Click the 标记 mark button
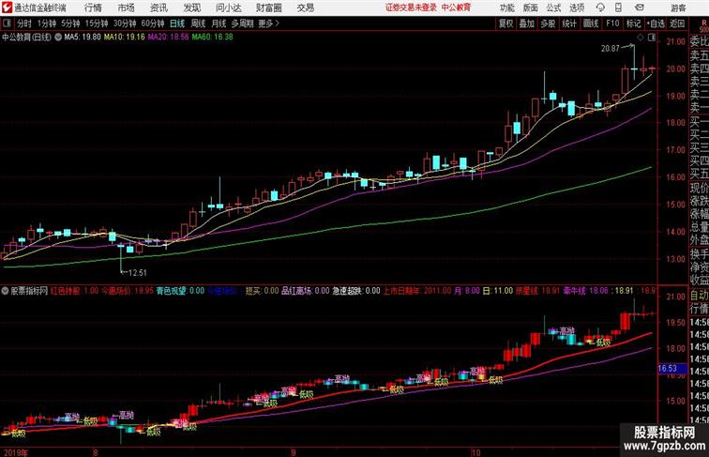 [x=633, y=23]
